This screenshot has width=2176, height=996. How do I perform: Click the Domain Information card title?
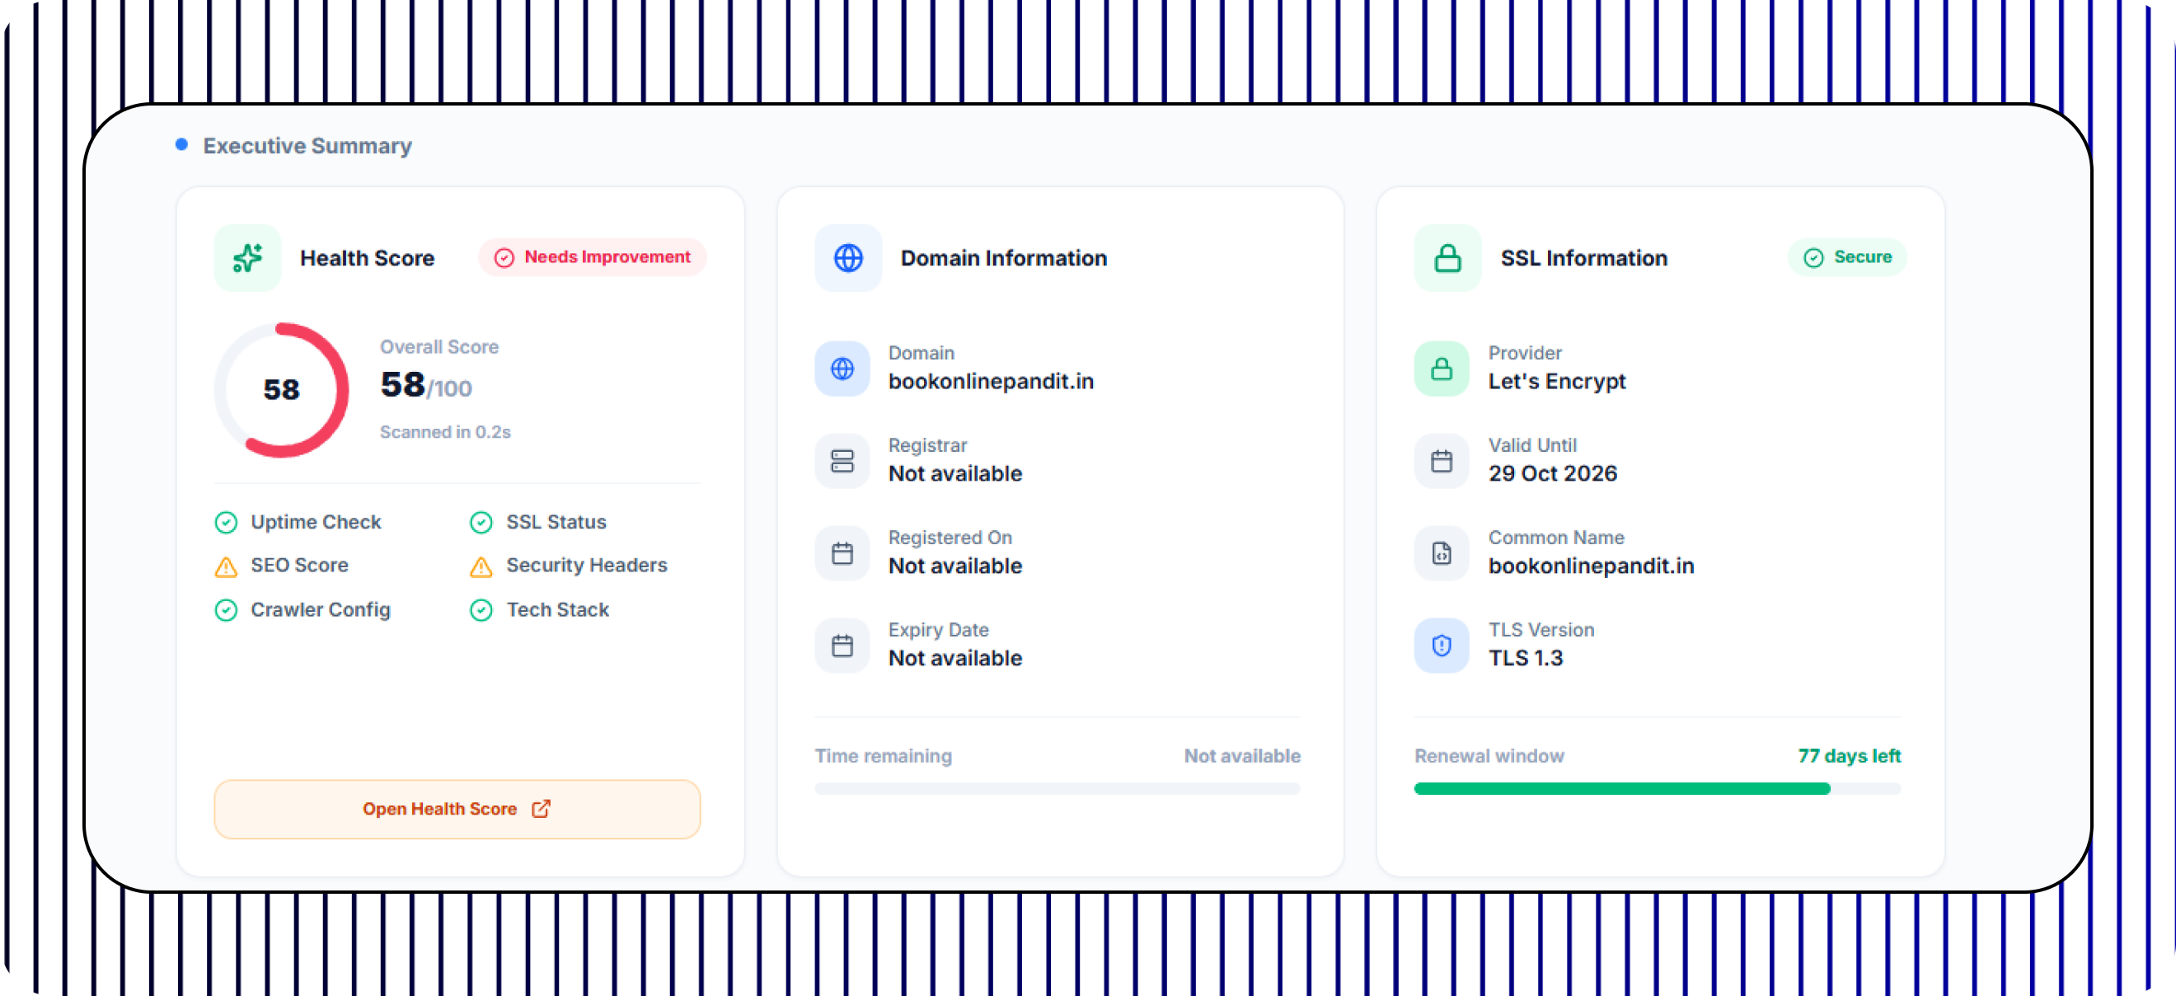pos(1004,258)
